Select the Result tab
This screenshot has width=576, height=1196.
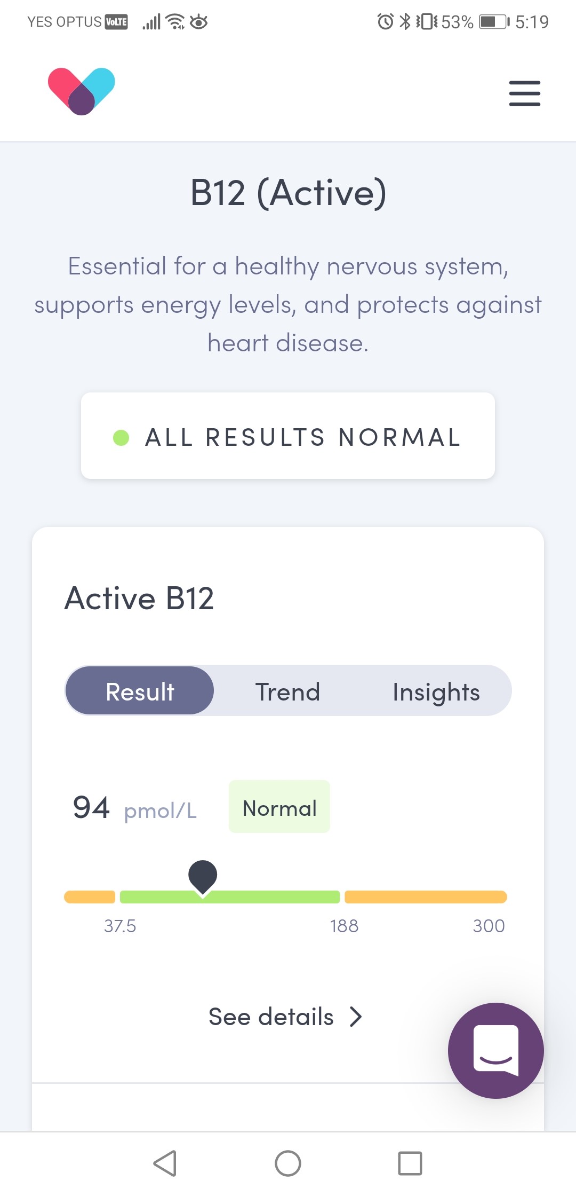click(x=140, y=691)
